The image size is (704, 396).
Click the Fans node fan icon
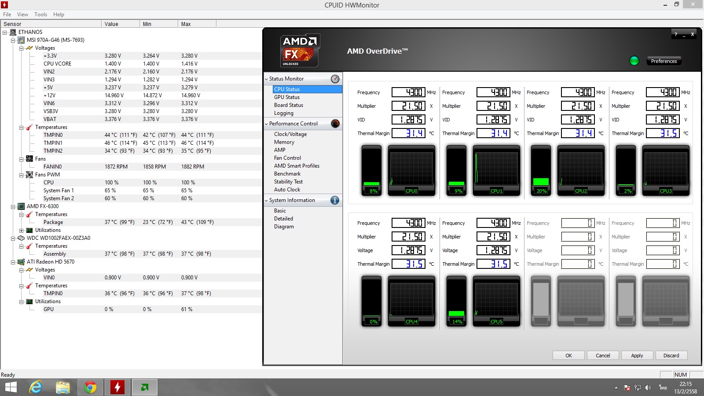point(29,159)
